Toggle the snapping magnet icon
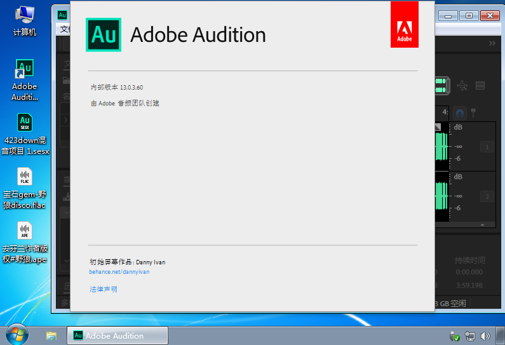Image resolution: width=505 pixels, height=345 pixels. 460,113
